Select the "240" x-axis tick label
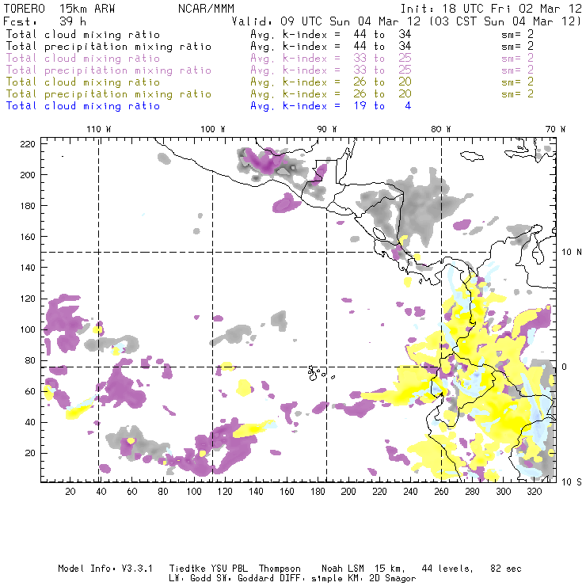The height and width of the screenshot is (586, 586). [x=410, y=492]
